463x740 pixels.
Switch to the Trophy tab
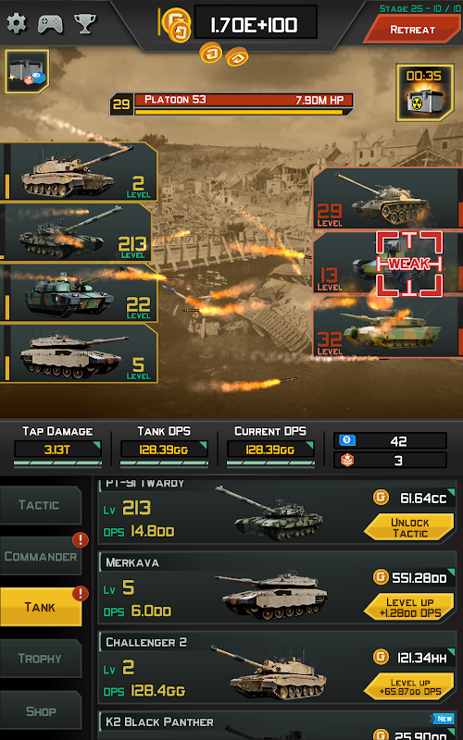(x=40, y=659)
